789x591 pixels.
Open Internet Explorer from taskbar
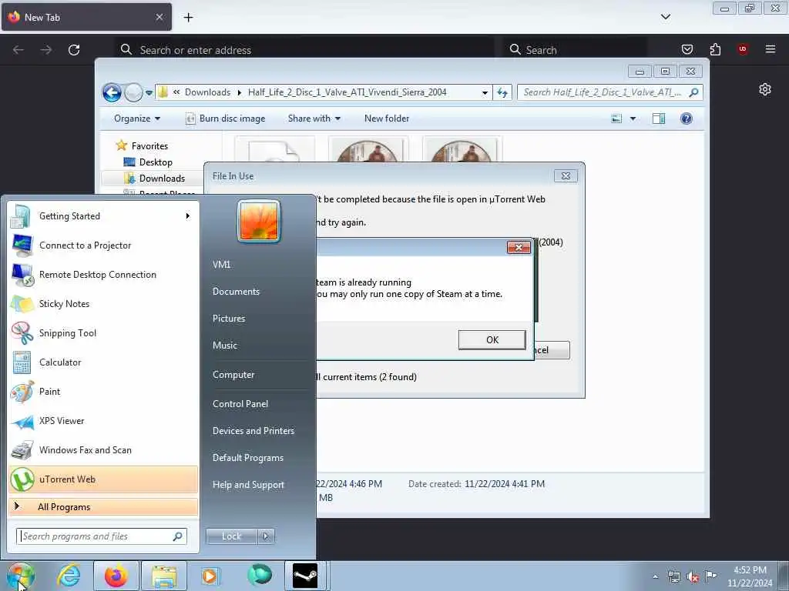click(x=69, y=576)
